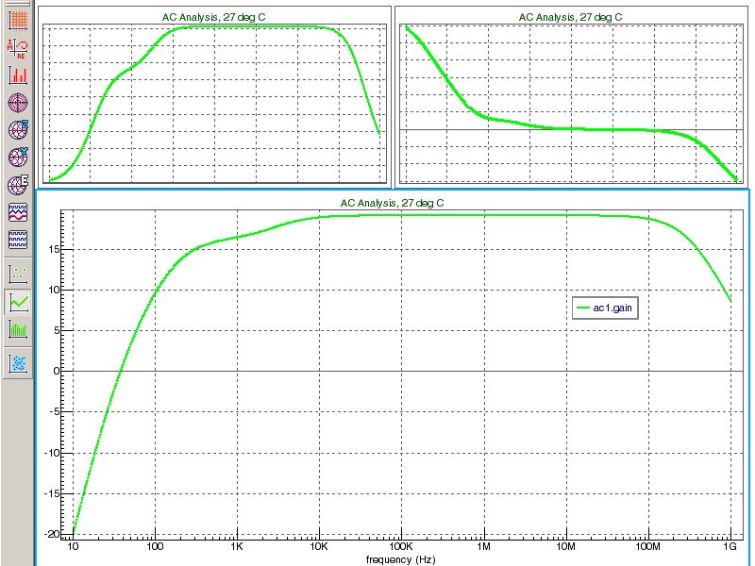Switch to green scatter points style icon
This screenshot has height=566, width=755.
coord(18,275)
